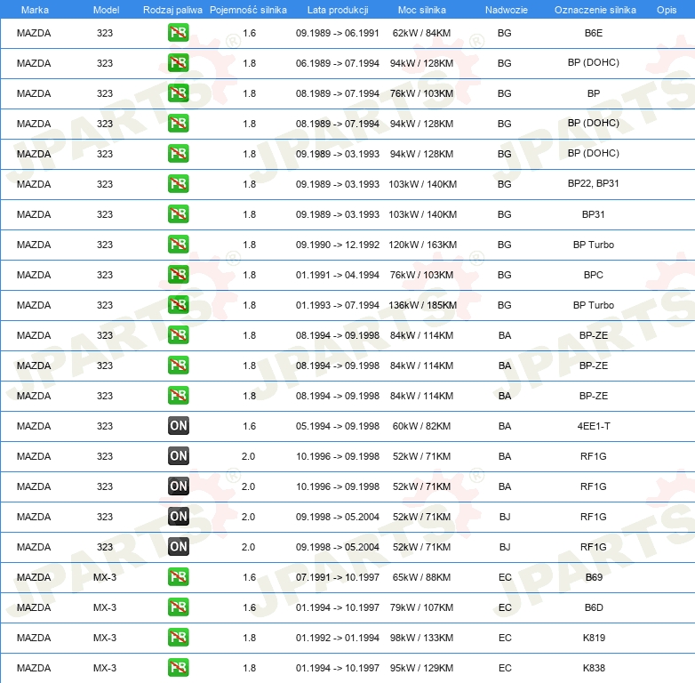
Task: Click the 60kW / 82KM power cell
Action: [x=421, y=426]
